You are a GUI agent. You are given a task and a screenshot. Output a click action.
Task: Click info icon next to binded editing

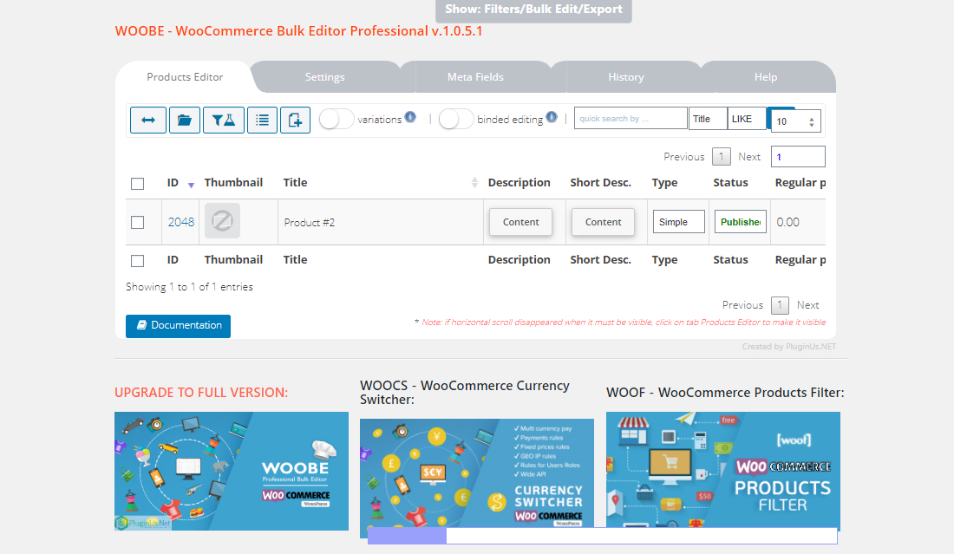552,117
